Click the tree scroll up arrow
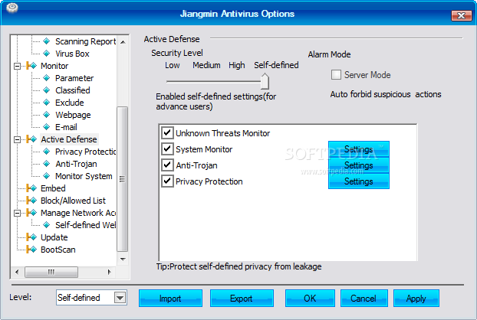The width and height of the screenshot is (477, 320). coord(123,42)
